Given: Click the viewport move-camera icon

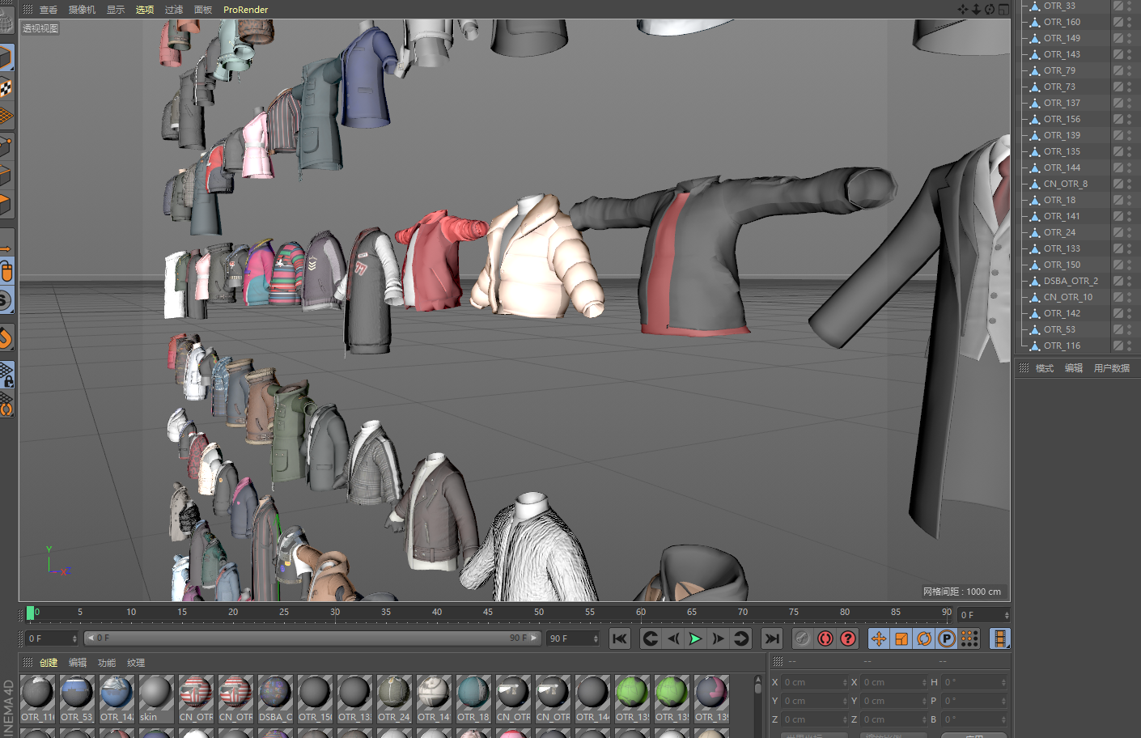Looking at the screenshot, I should tap(963, 10).
